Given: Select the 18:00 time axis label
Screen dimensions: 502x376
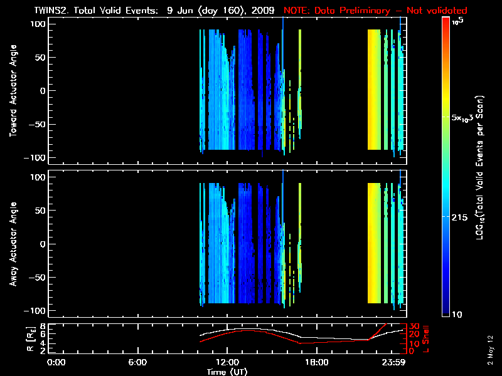Looking at the screenshot, I should (x=317, y=362).
